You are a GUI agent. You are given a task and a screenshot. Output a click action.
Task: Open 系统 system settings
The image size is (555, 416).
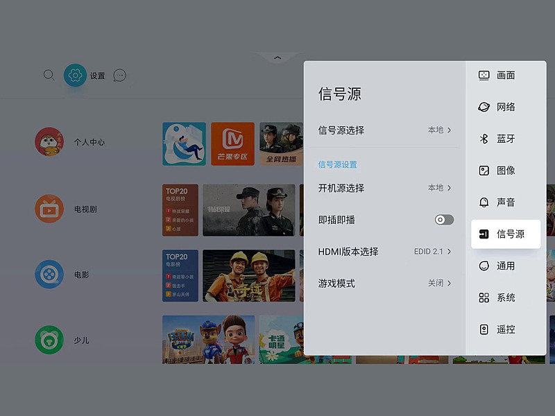(x=505, y=297)
